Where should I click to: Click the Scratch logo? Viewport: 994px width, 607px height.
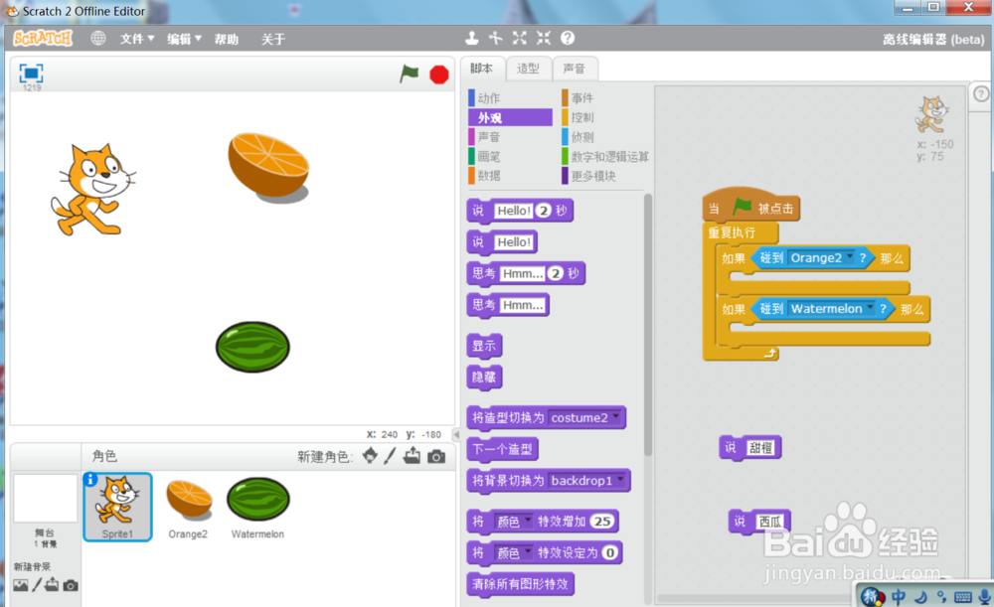43,38
